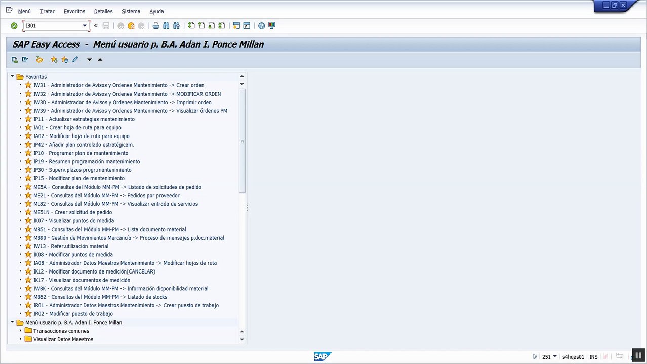Viewport: 647px width, 364px height.
Task: Collapse Menú usuario p. B.A. Adan folder
Action: point(12,322)
